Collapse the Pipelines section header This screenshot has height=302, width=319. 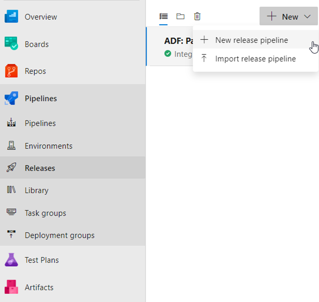tap(41, 98)
